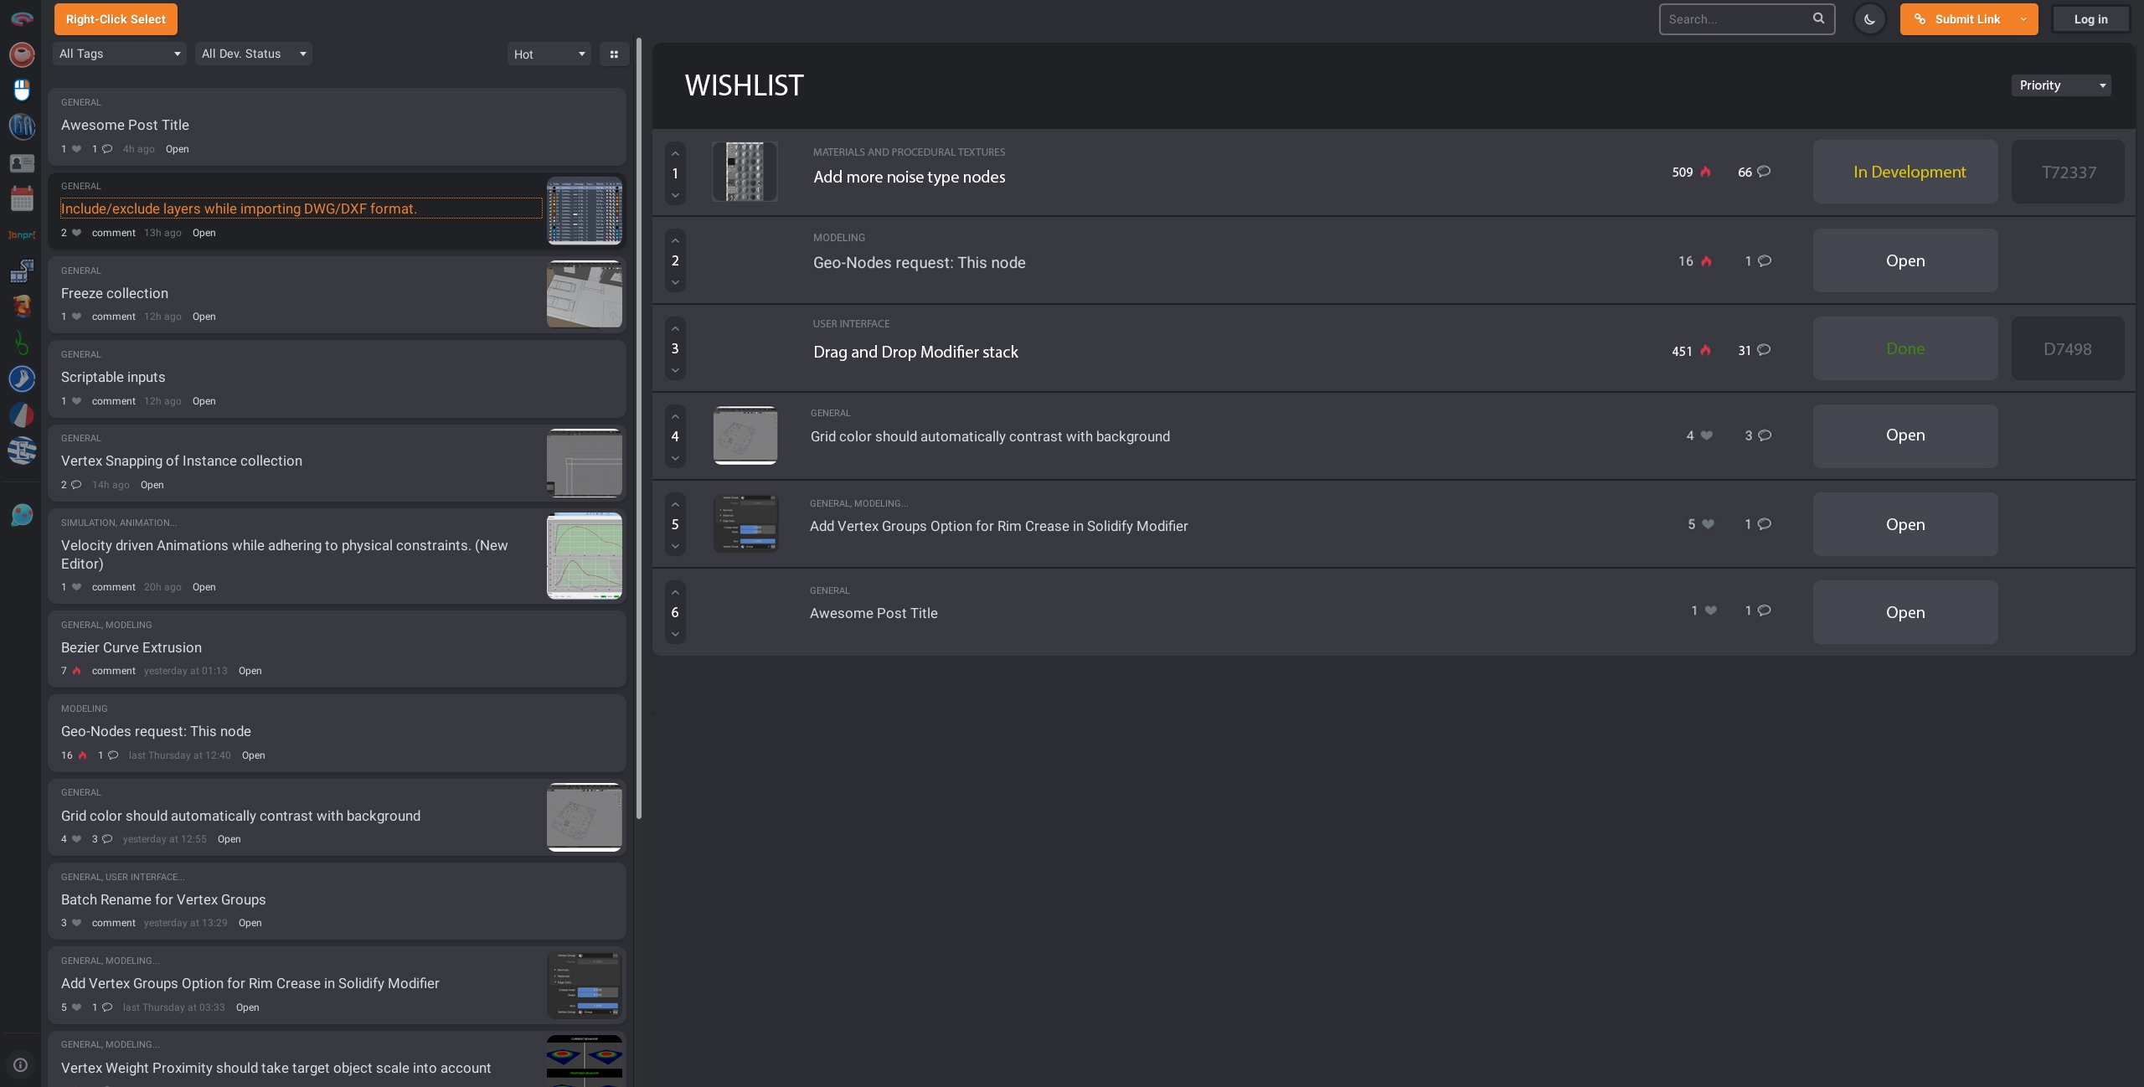Open the ID card icon in the sidebar

22,163
